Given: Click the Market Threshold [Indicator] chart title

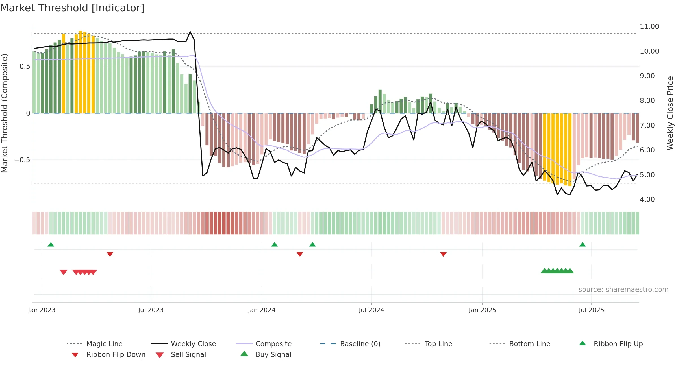Looking at the screenshot, I should click(x=72, y=8).
